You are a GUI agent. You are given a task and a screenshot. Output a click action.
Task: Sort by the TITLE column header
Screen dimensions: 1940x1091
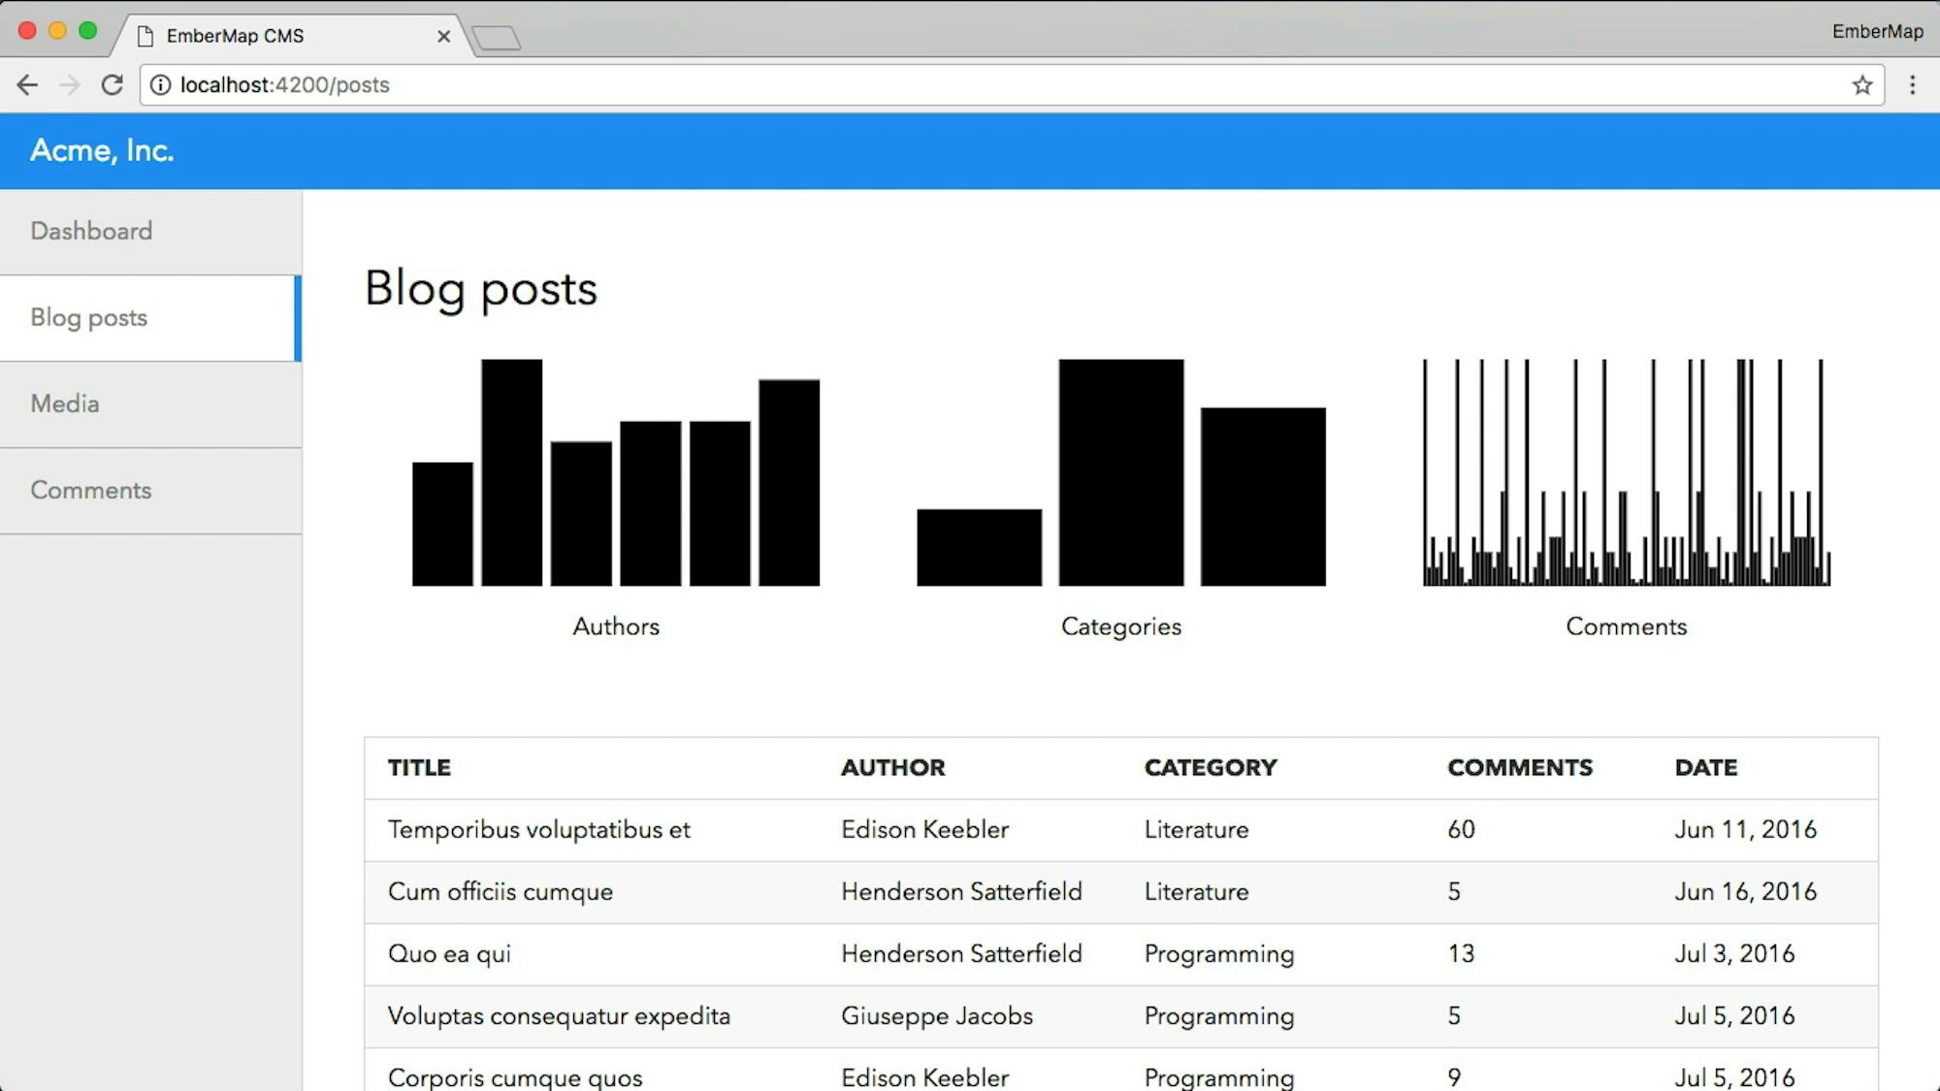coord(418,767)
